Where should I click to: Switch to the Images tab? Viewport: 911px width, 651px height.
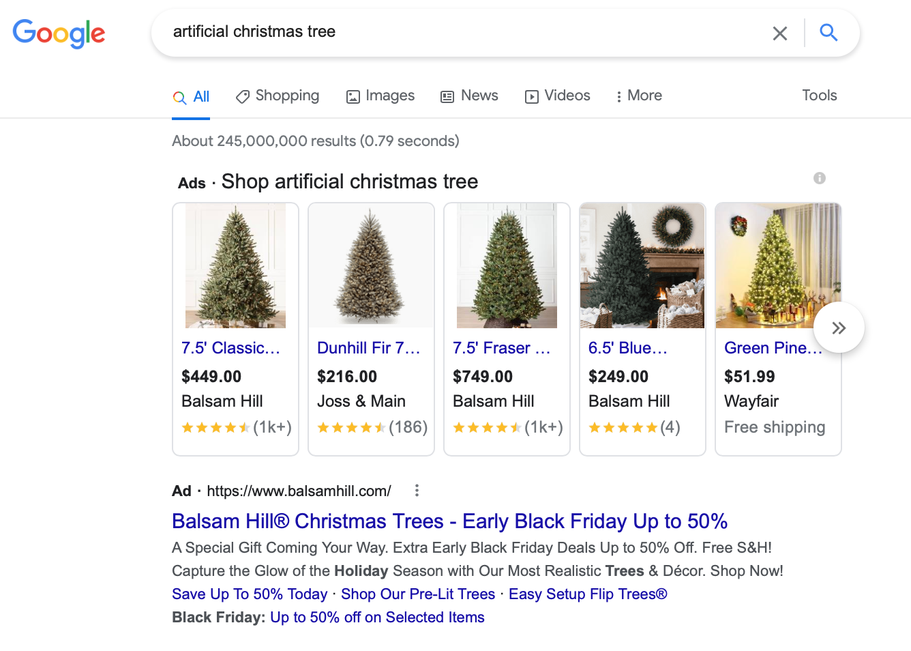tap(380, 96)
